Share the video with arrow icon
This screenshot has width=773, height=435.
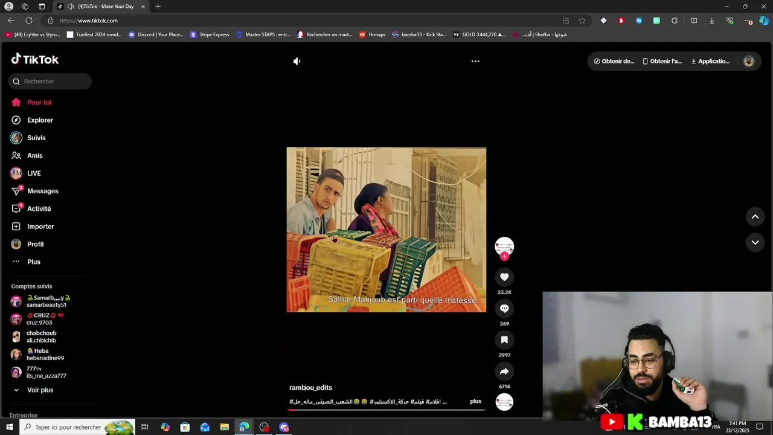(x=504, y=371)
